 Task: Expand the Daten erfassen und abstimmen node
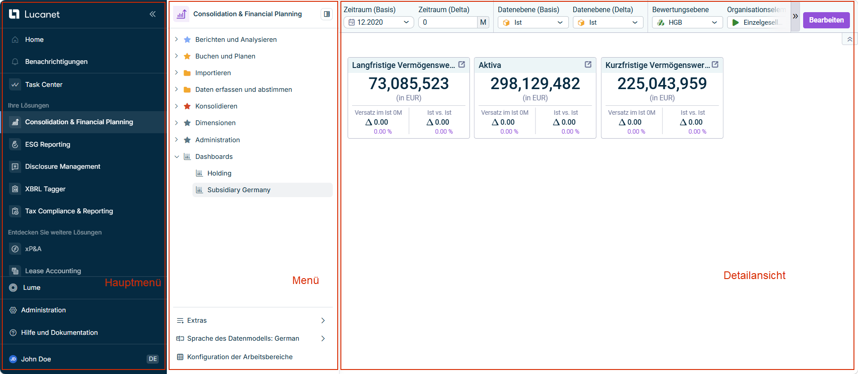[176, 90]
